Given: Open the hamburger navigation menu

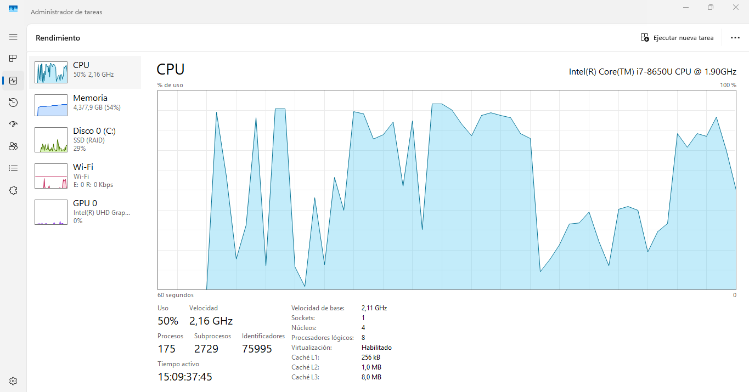Looking at the screenshot, I should pos(13,37).
